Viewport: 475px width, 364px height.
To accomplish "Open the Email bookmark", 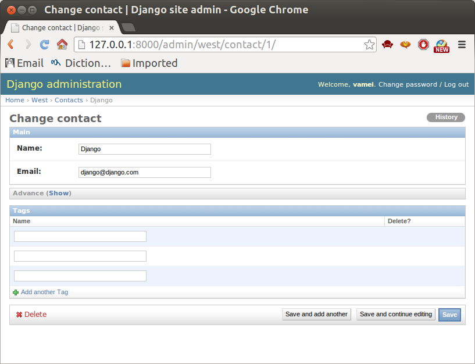I will tap(24, 63).
